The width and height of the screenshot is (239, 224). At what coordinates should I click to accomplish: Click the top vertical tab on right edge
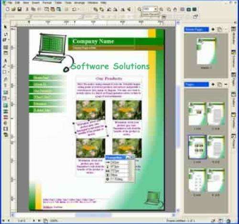coord(233,35)
